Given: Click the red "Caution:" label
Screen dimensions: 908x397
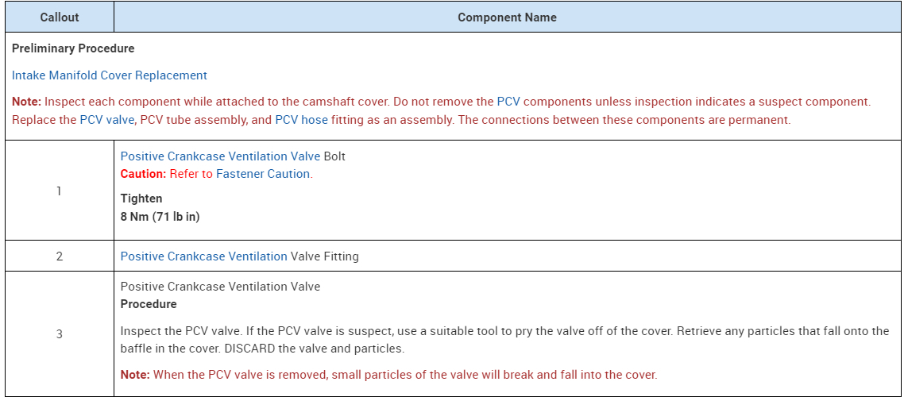Looking at the screenshot, I should 143,174.
